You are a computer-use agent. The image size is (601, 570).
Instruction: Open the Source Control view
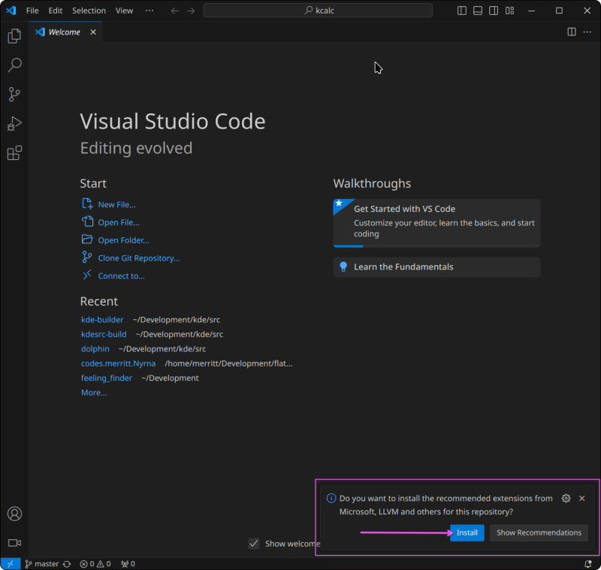(14, 94)
